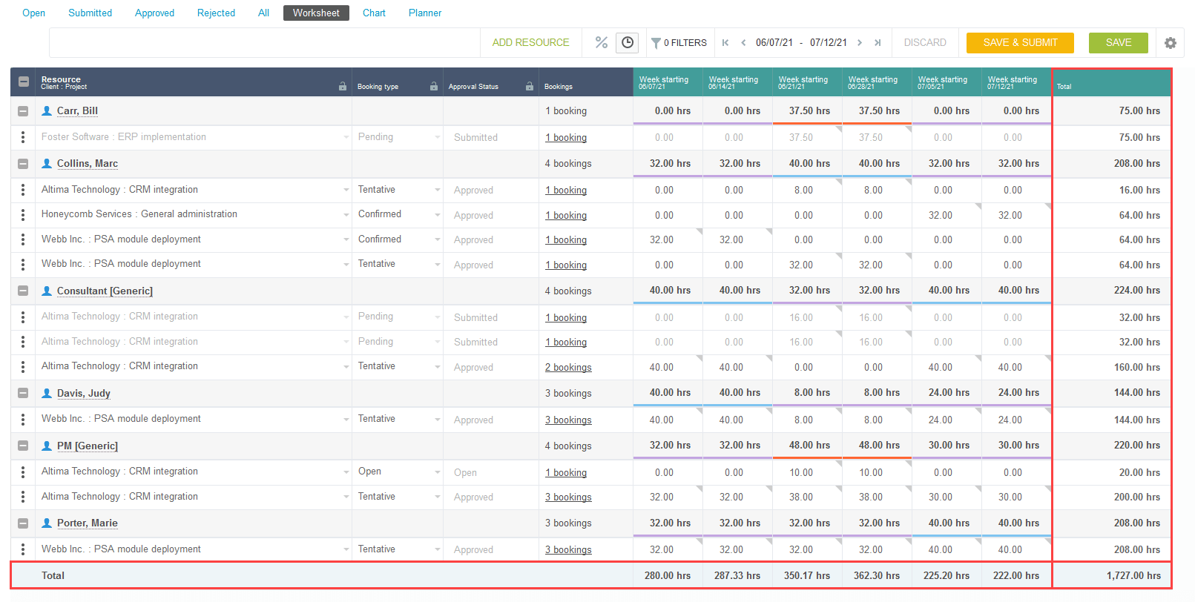Collapse all rows from header minus icon
1195x602 pixels.
click(x=24, y=82)
